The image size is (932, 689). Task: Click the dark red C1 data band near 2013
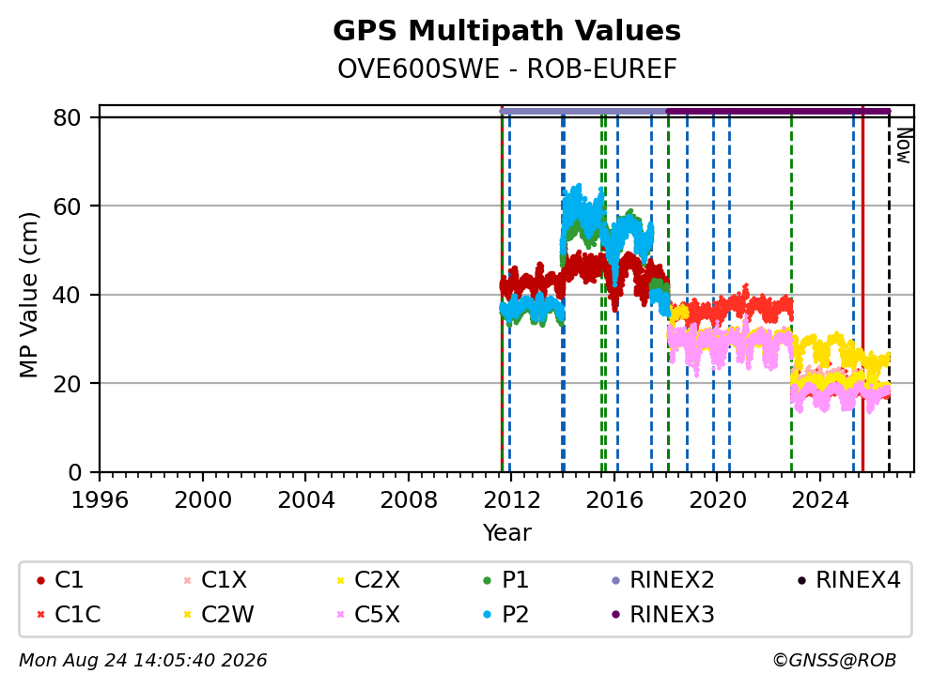[x=532, y=283]
